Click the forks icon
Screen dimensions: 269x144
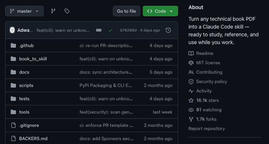[x=191, y=119]
